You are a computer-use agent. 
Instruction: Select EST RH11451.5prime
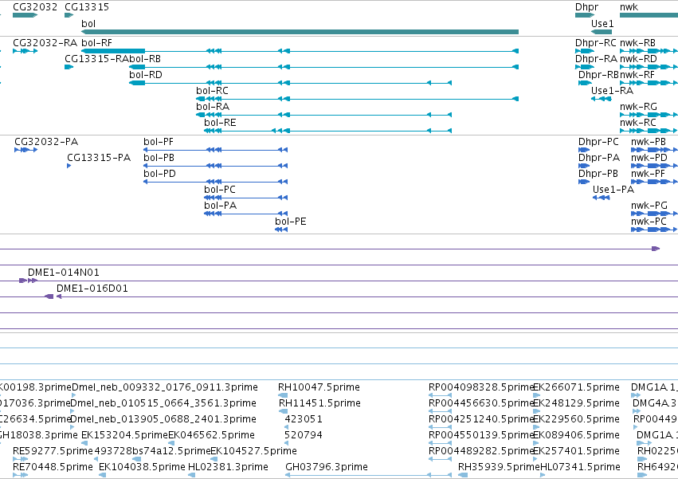point(284,411)
